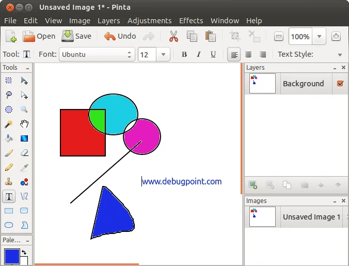Select the Paint Bucket tool
This screenshot has width=349, height=266.
(9, 138)
